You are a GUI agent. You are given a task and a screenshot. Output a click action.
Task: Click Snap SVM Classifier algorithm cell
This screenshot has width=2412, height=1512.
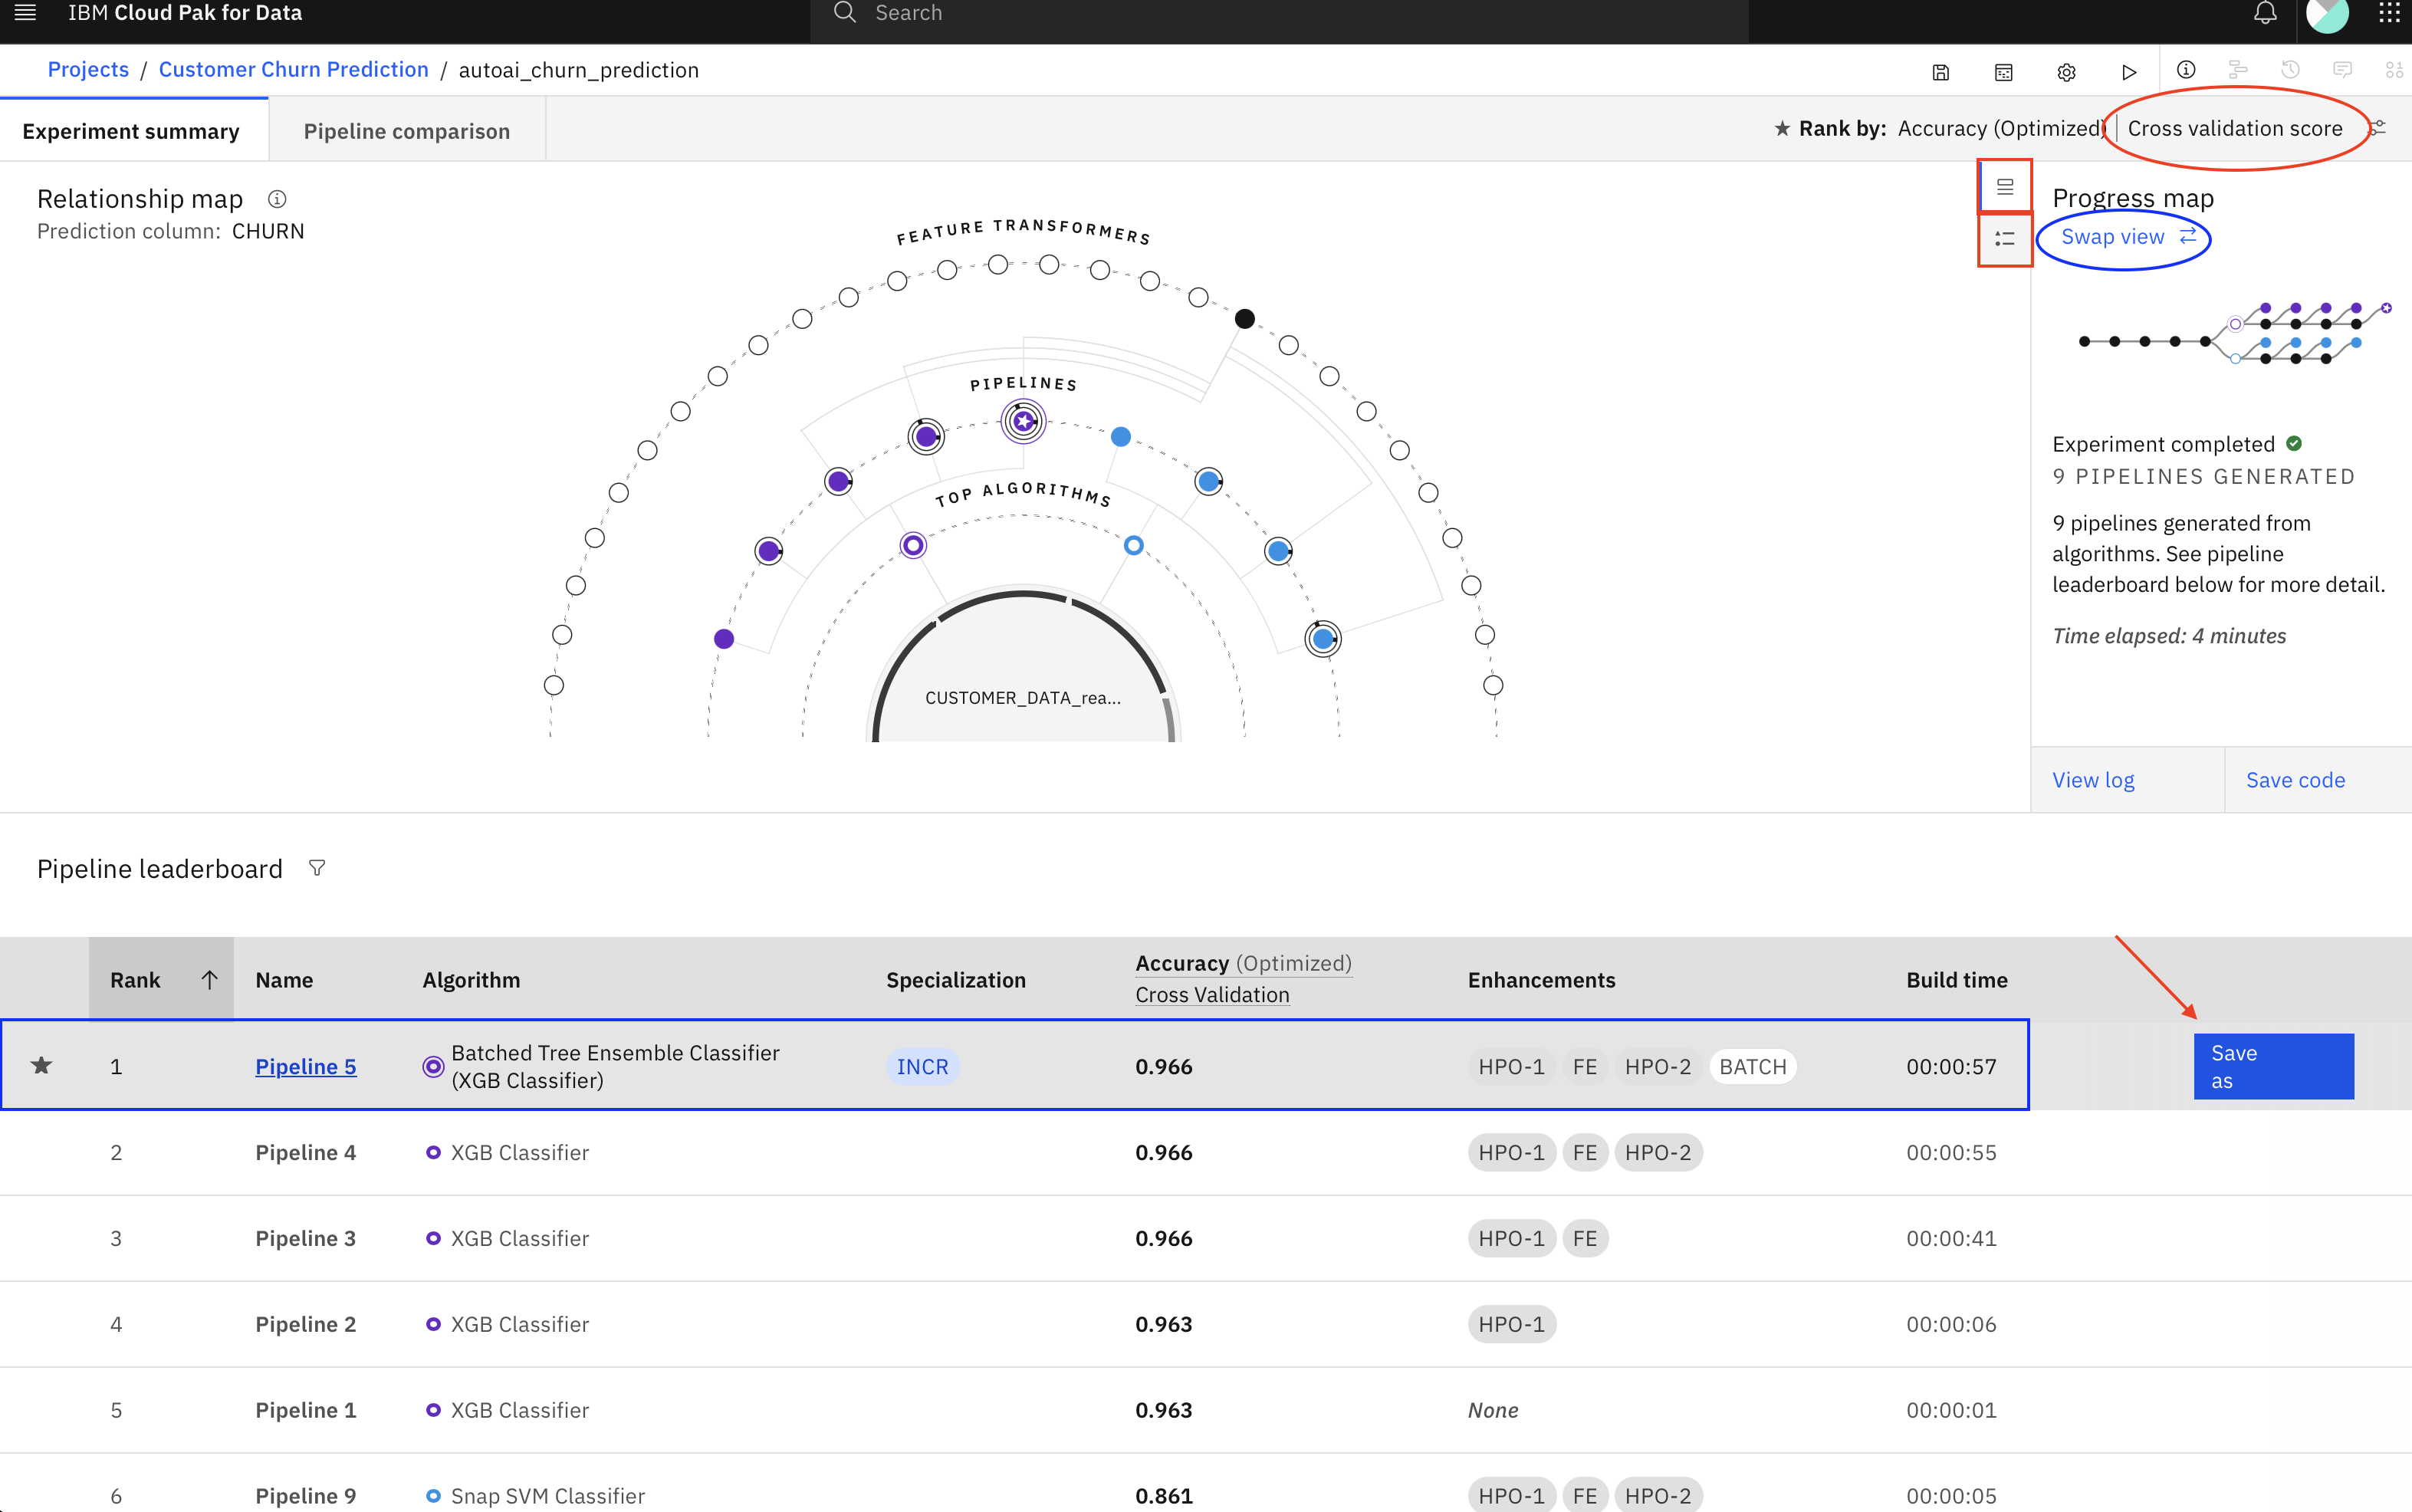547,1496
